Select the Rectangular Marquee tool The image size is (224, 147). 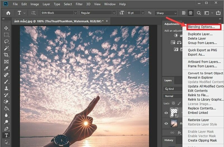point(6,35)
